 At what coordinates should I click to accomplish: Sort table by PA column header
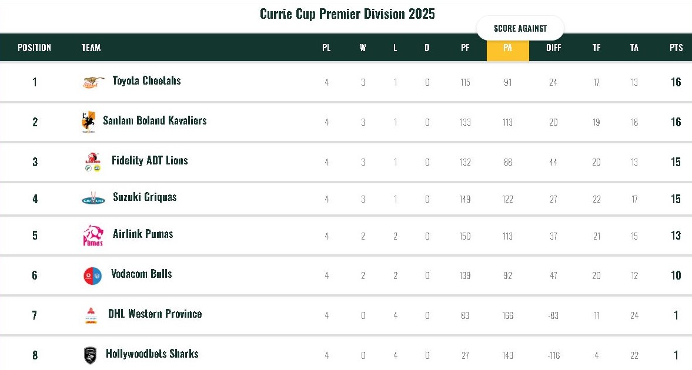pos(507,48)
